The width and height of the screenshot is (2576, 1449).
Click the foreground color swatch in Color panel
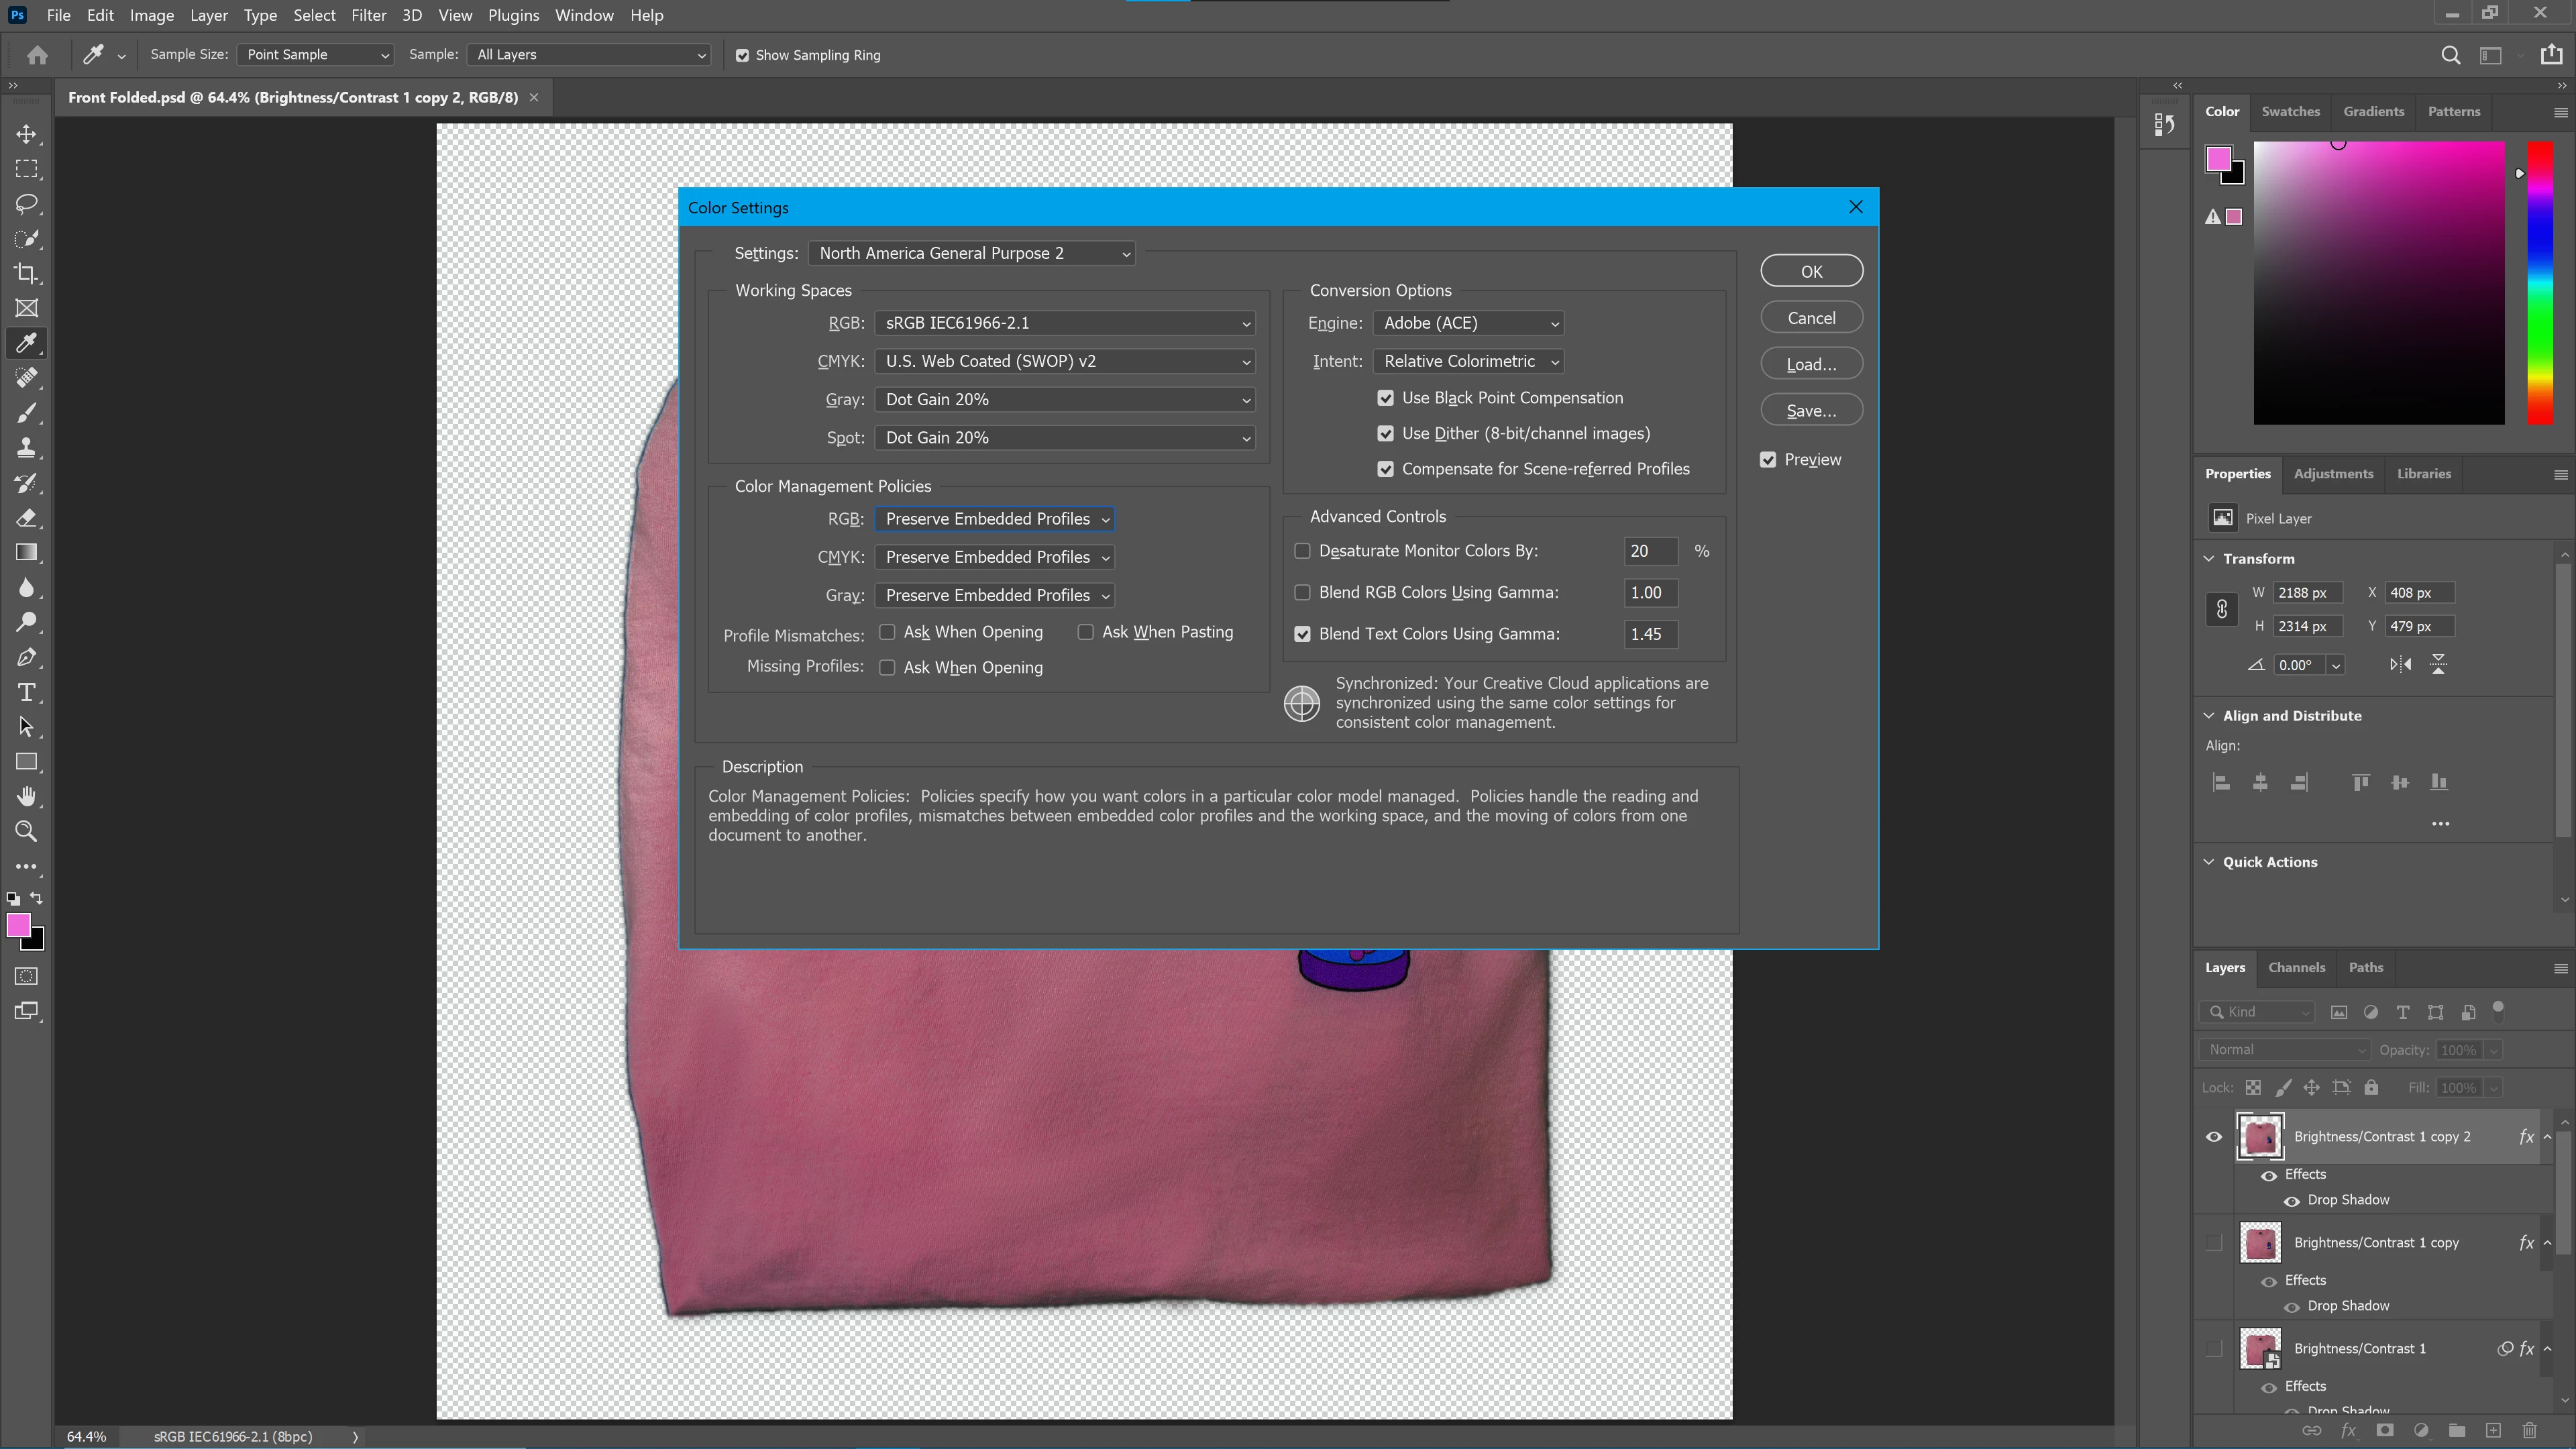pyautogui.click(x=2218, y=159)
